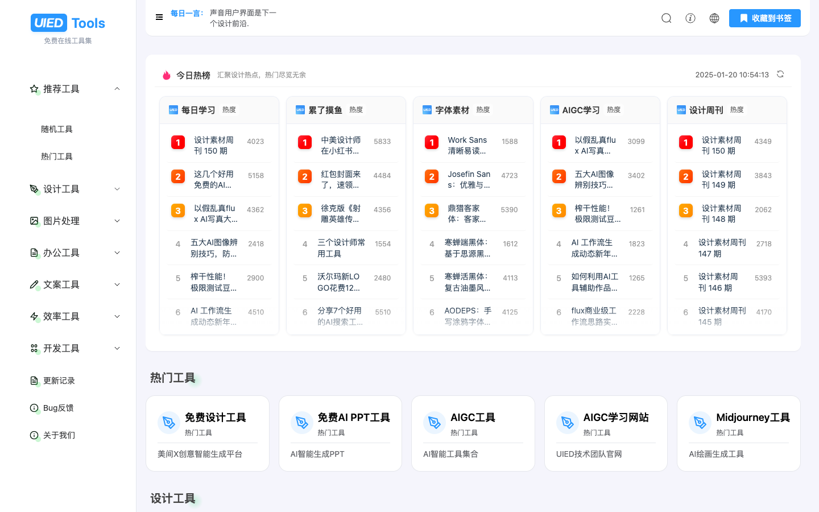Expand the 开发工具 sidebar menu
The image size is (819, 512).
117,348
